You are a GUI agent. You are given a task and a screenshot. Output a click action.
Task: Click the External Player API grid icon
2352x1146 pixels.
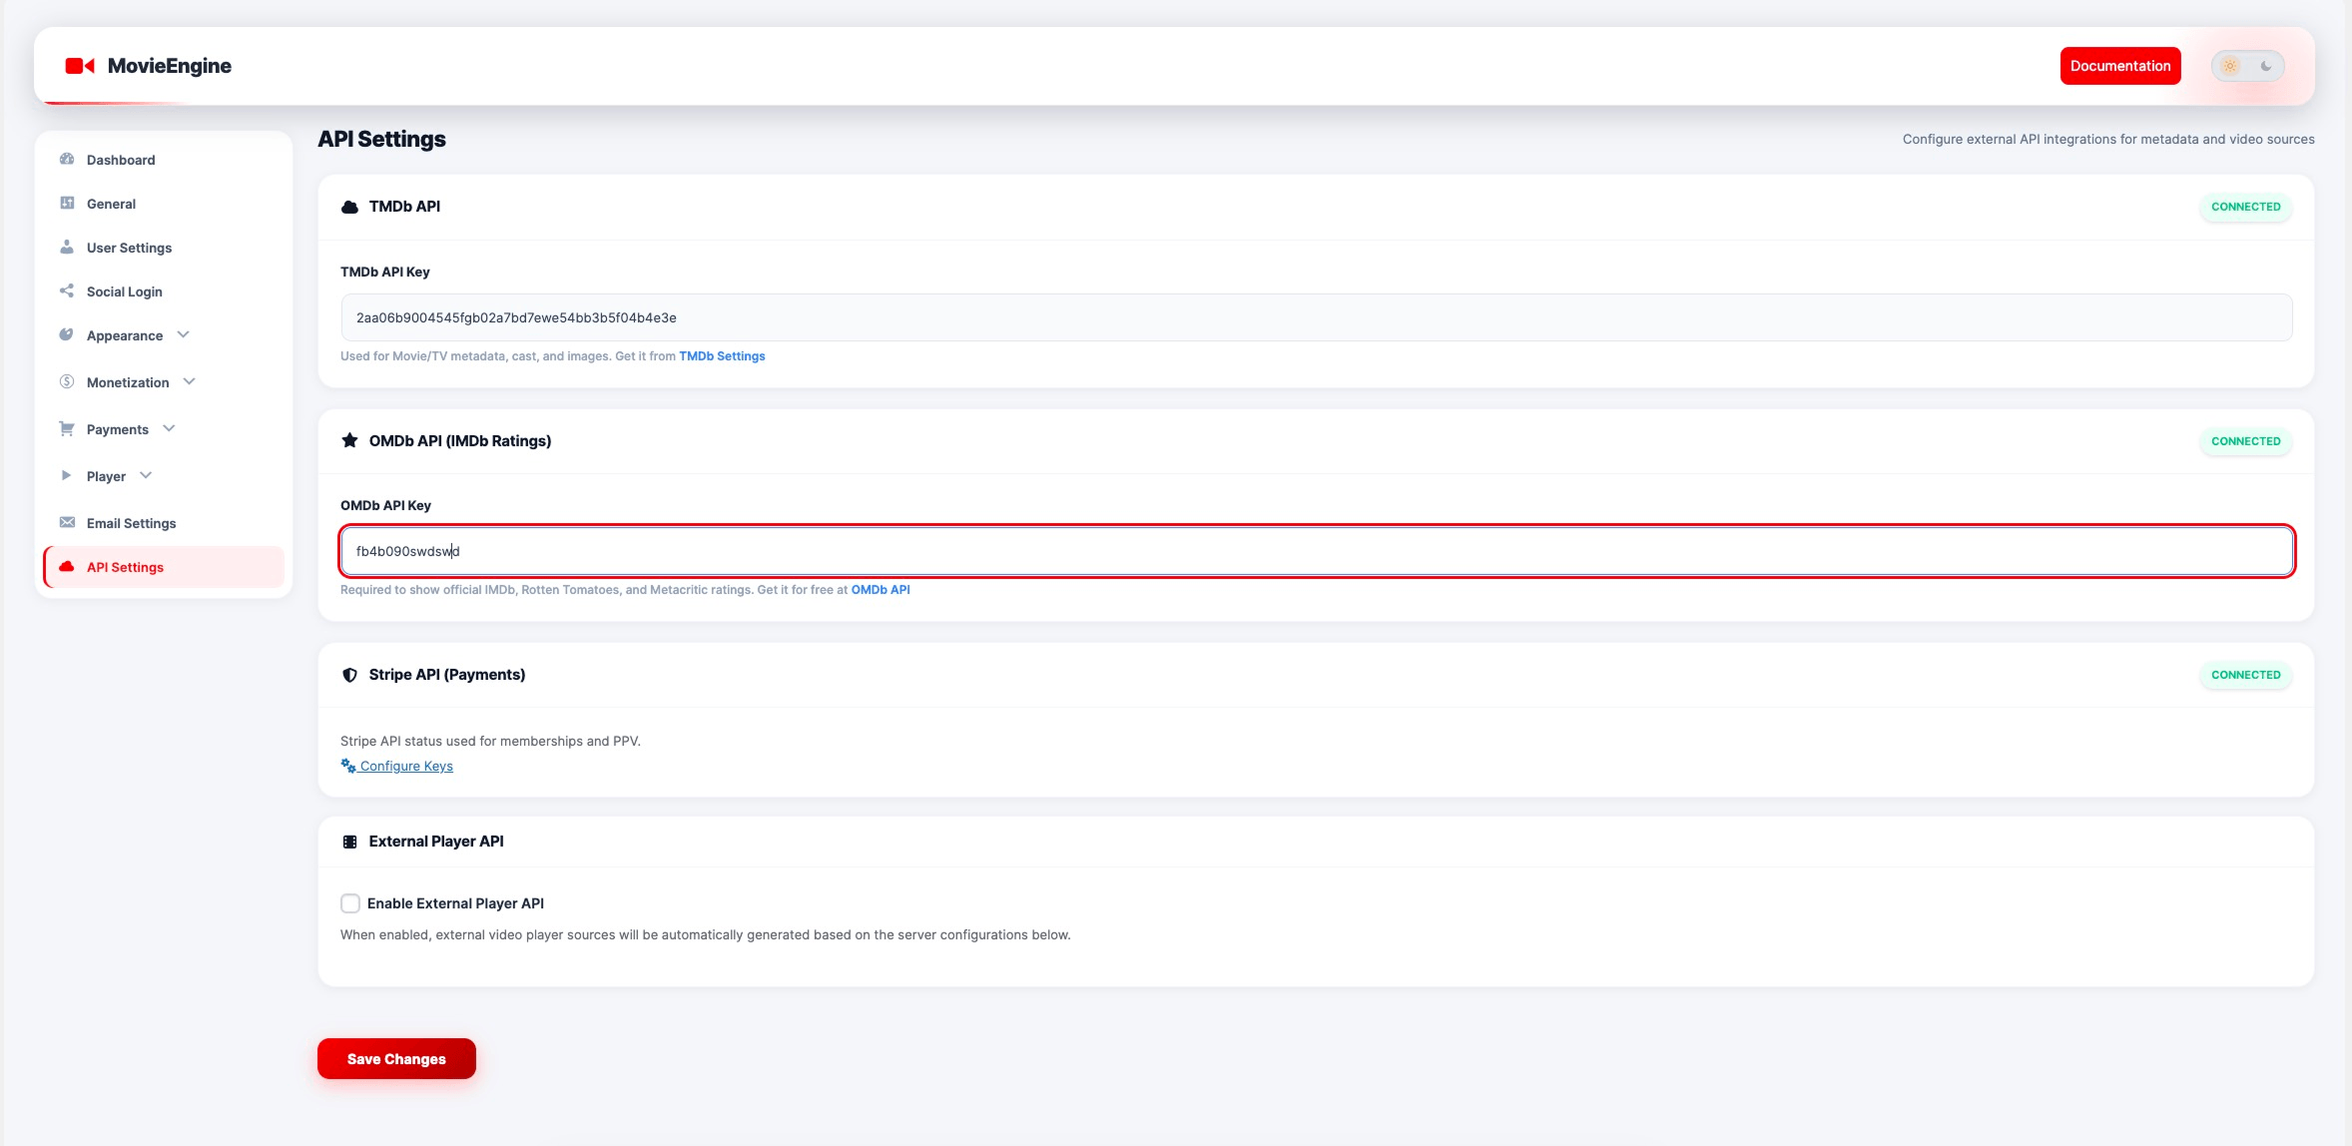point(349,841)
